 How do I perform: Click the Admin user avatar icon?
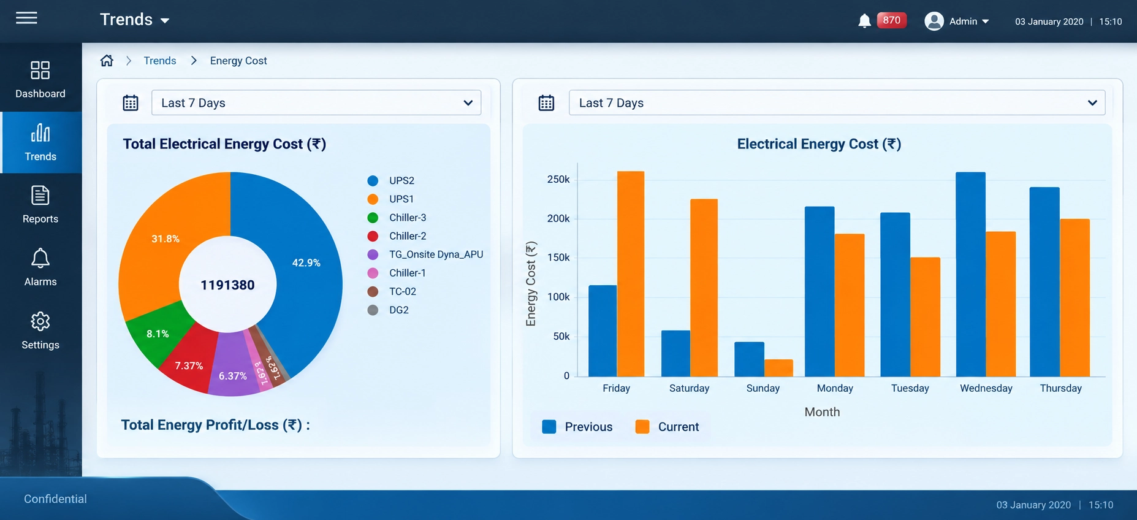coord(934,21)
